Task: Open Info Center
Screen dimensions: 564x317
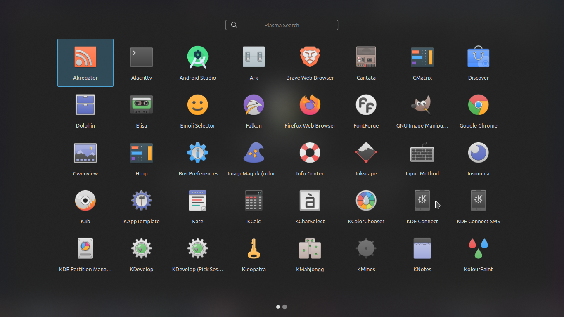Action: click(x=310, y=158)
